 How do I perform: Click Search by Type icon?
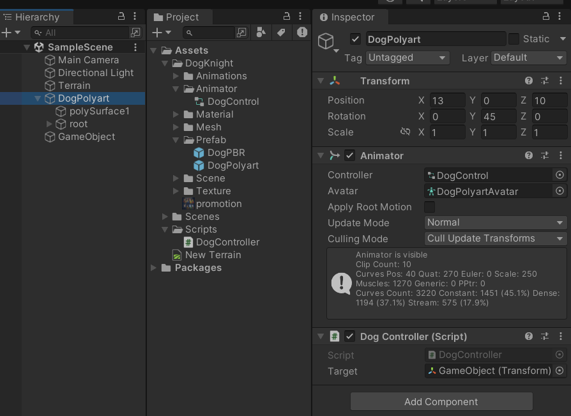tap(261, 33)
